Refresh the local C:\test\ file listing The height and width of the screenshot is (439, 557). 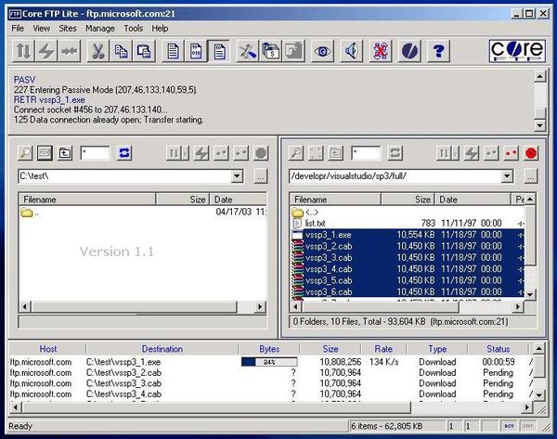[x=124, y=153]
